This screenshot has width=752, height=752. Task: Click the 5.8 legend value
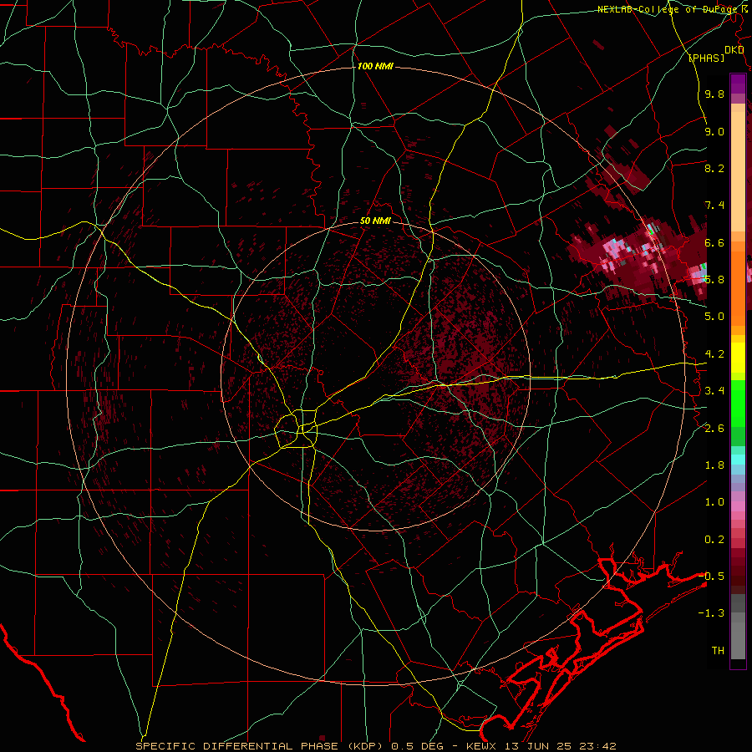coord(714,280)
